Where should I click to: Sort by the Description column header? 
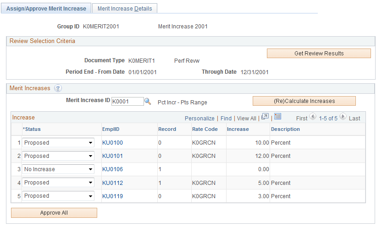pyautogui.click(x=286, y=130)
